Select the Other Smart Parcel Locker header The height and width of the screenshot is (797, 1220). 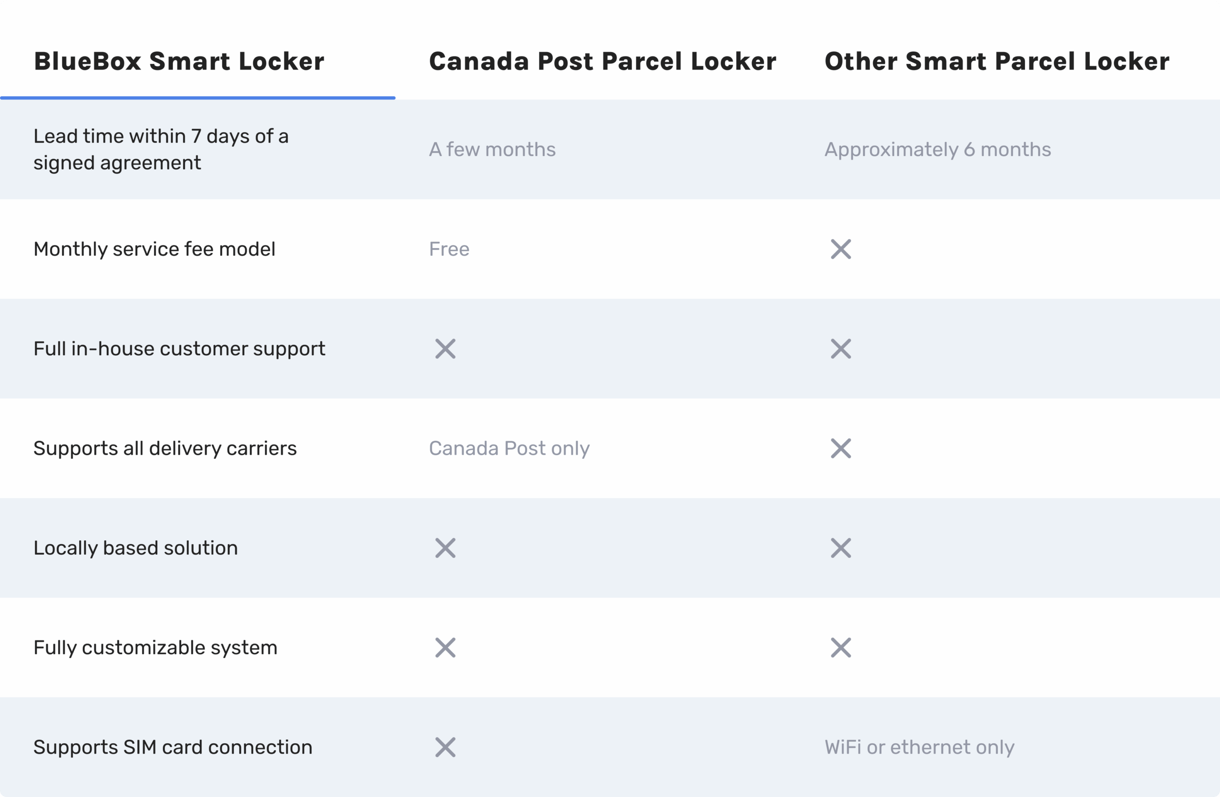tap(996, 61)
